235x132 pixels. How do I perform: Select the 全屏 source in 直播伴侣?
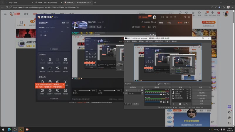click(x=45, y=35)
